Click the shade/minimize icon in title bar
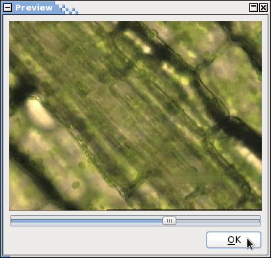This screenshot has width=271, height=258. pyautogui.click(x=253, y=8)
